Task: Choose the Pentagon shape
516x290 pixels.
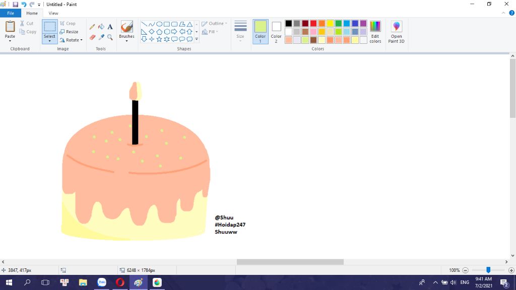Action: pos(159,32)
